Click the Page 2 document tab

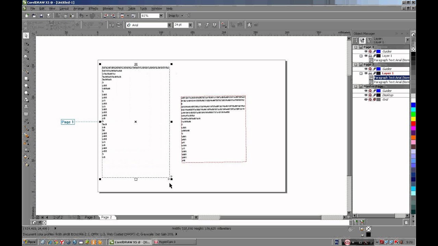[106, 217]
